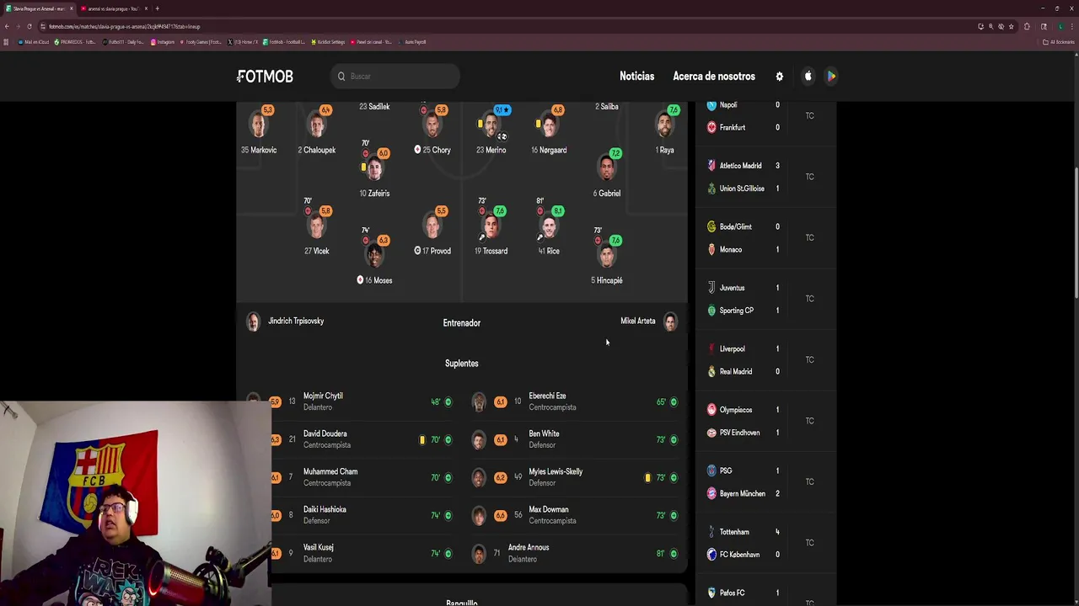Image resolution: width=1079 pixels, height=606 pixels.
Task: Switch to the Slavia Prague vs Arsenal tab
Action: 39,8
